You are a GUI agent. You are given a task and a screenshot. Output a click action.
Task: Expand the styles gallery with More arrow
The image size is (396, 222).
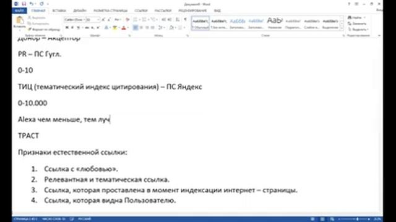click(x=342, y=28)
